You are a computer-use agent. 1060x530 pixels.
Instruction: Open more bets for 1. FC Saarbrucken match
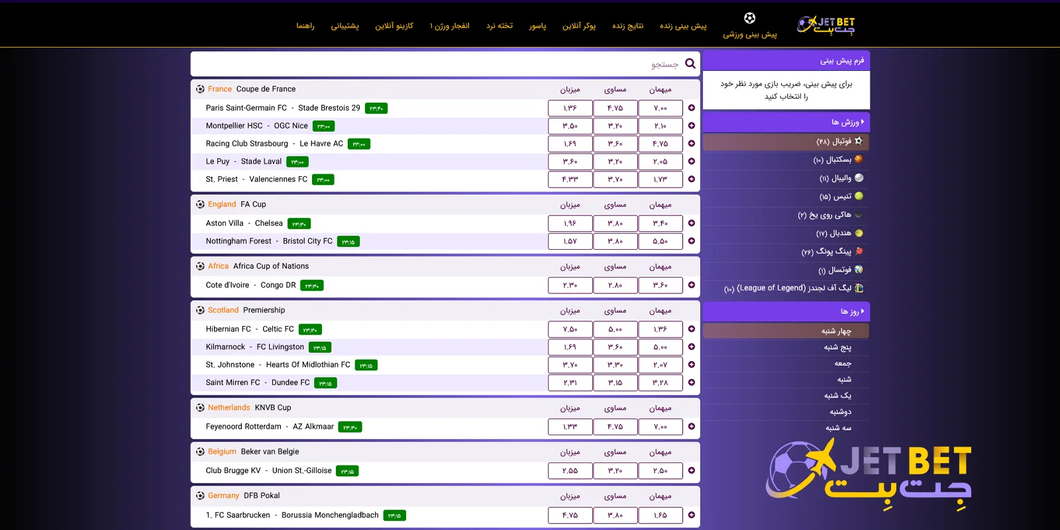692,515
